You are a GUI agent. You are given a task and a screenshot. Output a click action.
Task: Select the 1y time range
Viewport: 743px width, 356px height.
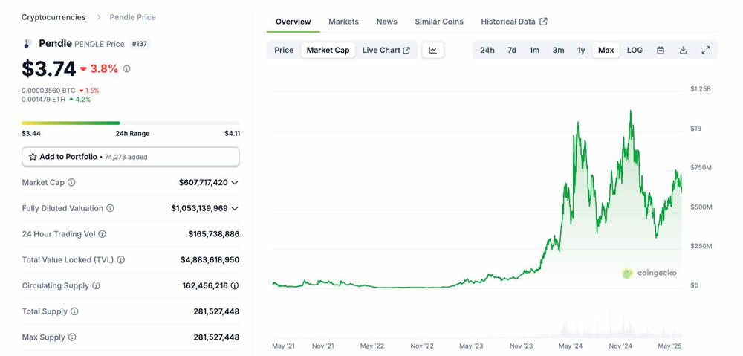[581, 51]
